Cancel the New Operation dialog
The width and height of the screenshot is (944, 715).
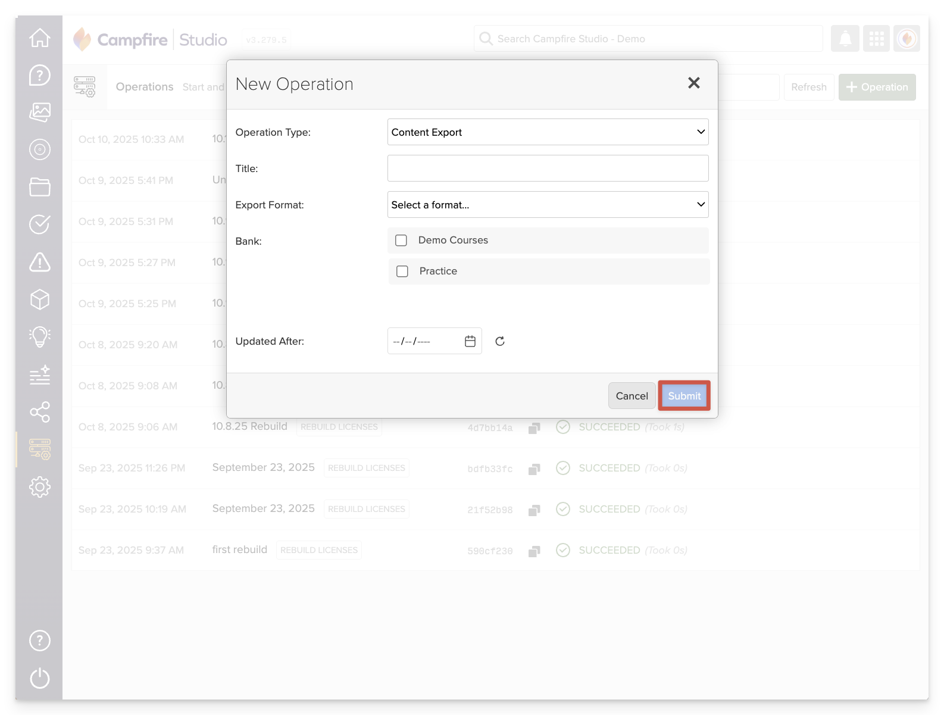click(632, 396)
